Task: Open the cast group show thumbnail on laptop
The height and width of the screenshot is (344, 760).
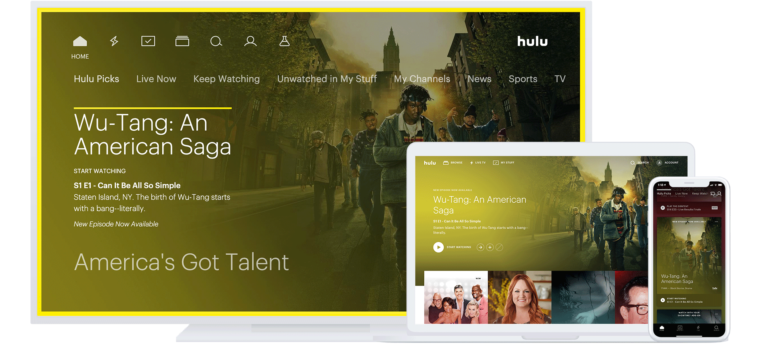Action: (x=456, y=297)
